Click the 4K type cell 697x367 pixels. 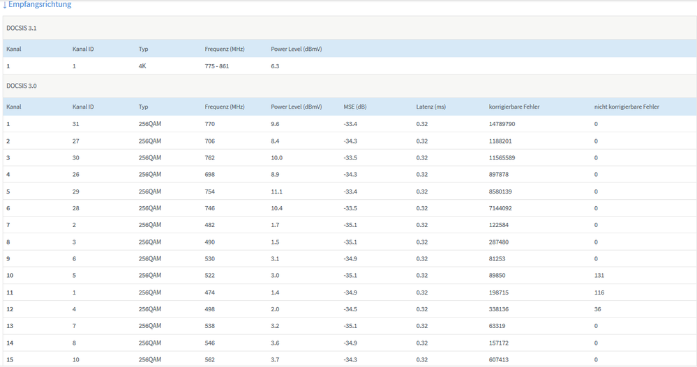pos(142,66)
